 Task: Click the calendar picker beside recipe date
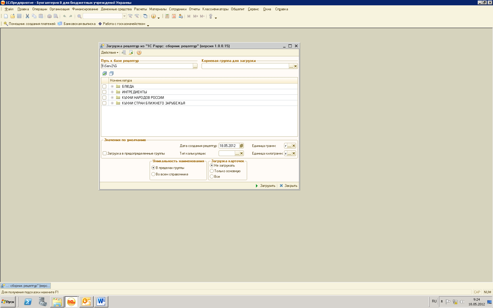(x=242, y=146)
